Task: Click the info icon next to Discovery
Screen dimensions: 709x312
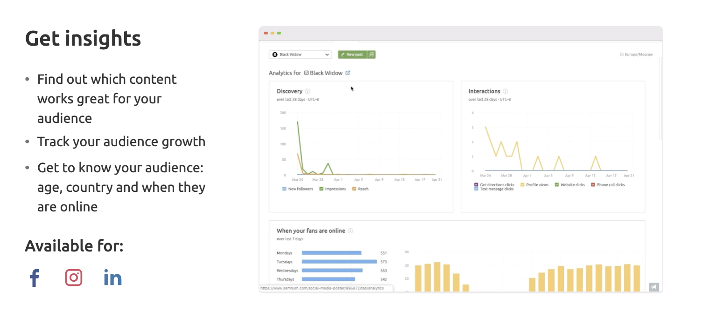Action: pyautogui.click(x=308, y=91)
